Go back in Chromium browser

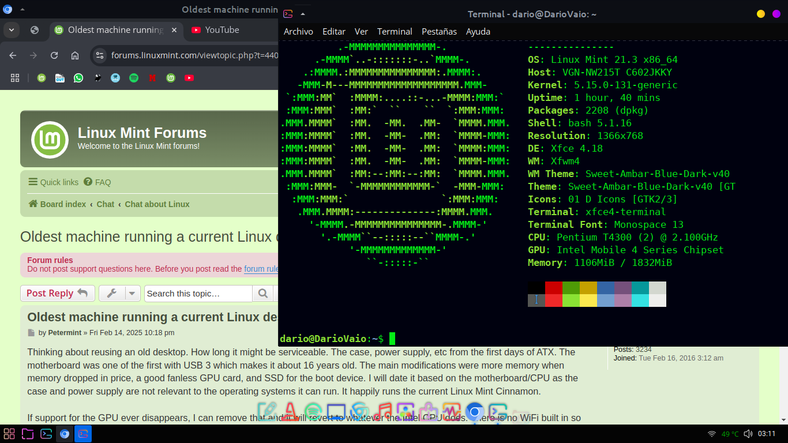tap(13, 55)
